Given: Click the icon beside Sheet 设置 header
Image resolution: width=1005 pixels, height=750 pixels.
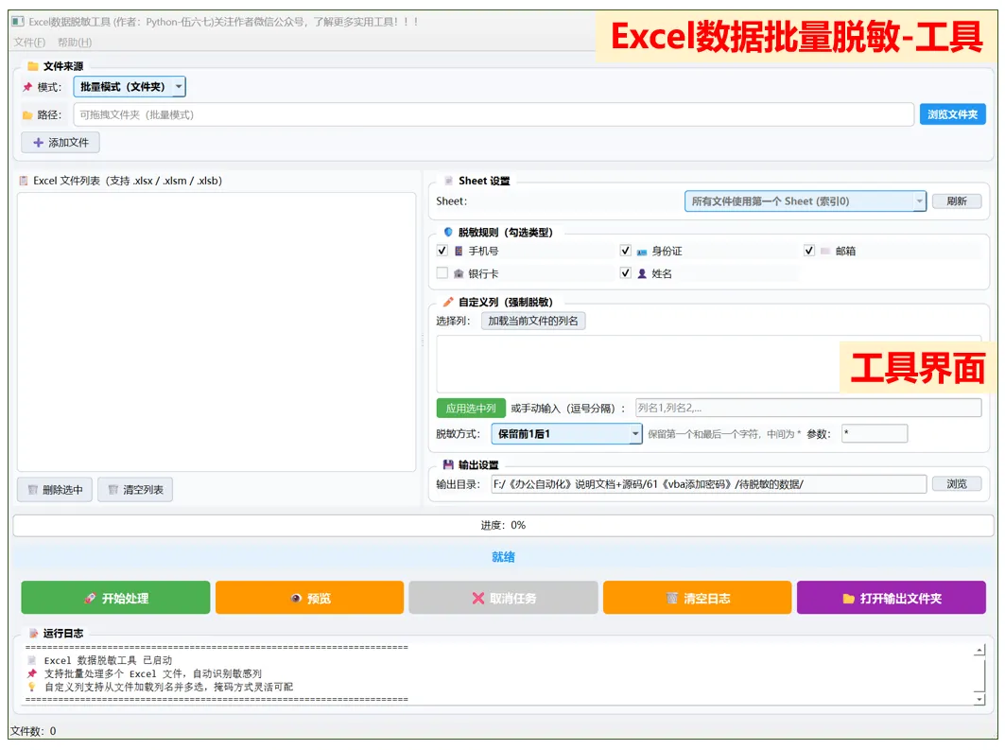Looking at the screenshot, I should [448, 181].
